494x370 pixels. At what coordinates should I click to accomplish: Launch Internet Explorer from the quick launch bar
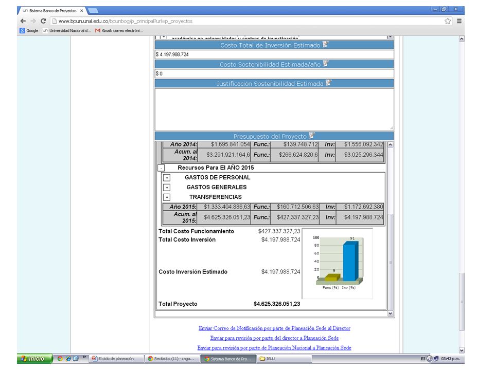pyautogui.click(x=68, y=358)
